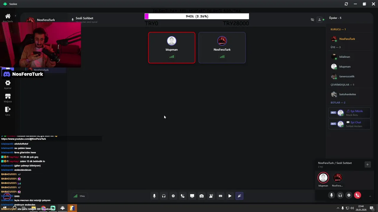Toggle crossed-eye hide icon in header

312,20
